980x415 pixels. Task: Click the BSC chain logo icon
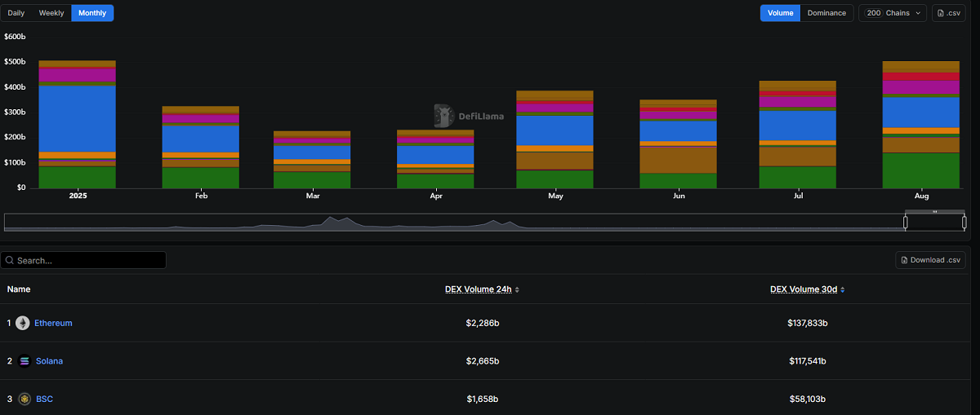tap(24, 399)
